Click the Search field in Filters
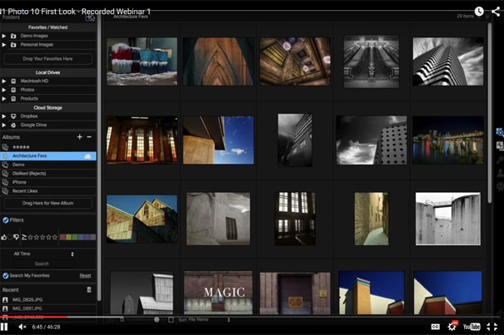504x335 pixels. coord(43,264)
